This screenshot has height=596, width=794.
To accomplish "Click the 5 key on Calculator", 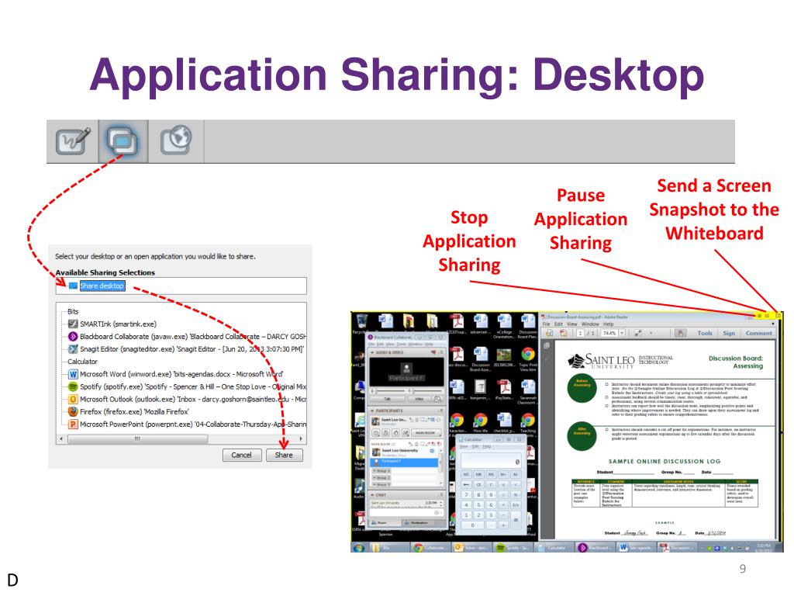I will (x=478, y=504).
